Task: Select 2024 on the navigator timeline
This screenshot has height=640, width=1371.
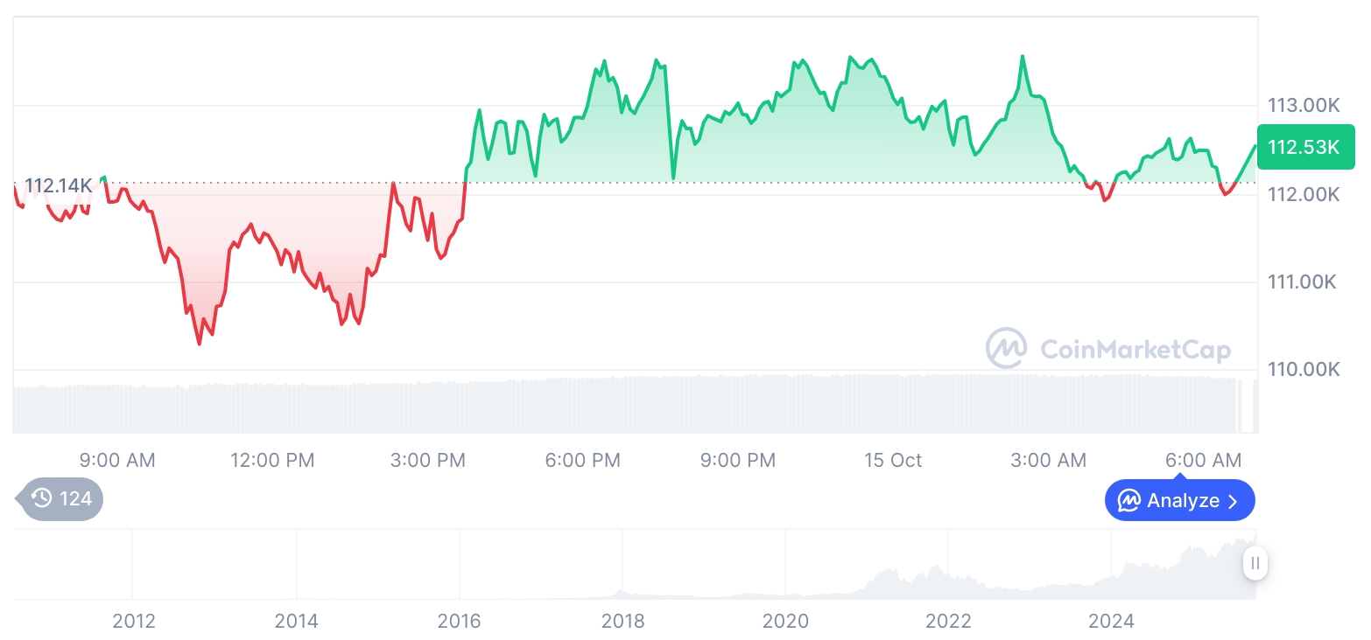Action: [1111, 621]
